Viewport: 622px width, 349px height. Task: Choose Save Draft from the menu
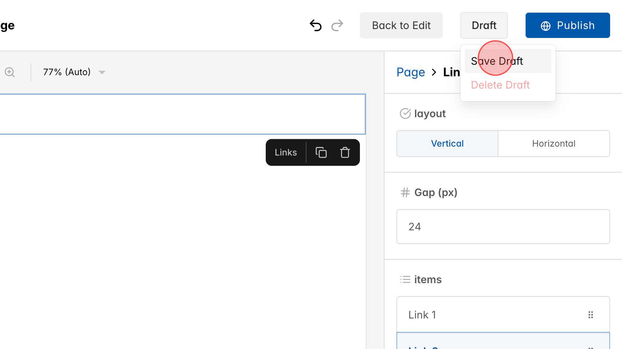[497, 61]
